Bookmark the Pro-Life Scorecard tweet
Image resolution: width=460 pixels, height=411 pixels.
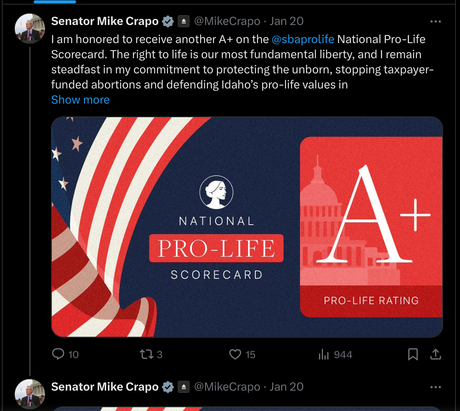click(413, 354)
